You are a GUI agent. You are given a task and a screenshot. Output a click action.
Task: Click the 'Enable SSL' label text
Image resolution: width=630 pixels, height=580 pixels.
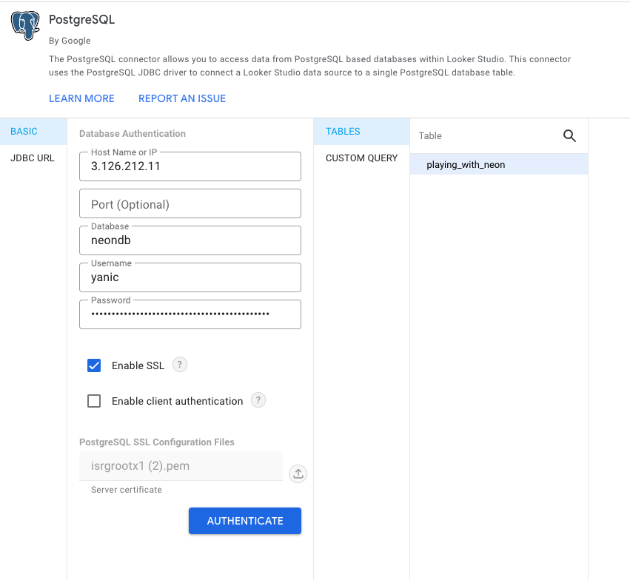(x=138, y=365)
